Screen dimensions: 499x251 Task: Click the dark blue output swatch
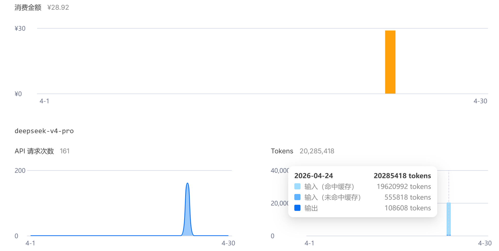tap(297, 208)
